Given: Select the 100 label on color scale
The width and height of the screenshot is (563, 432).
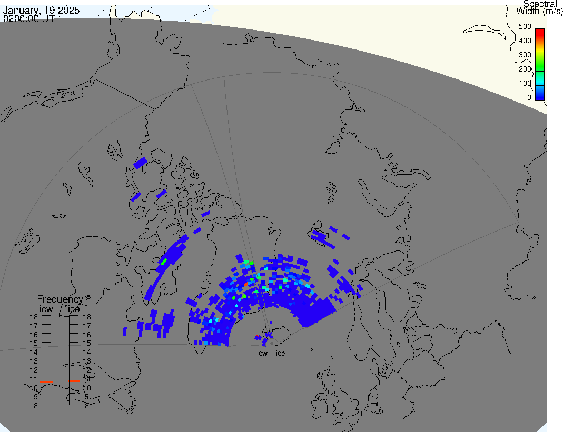Looking at the screenshot, I should coord(525,83).
